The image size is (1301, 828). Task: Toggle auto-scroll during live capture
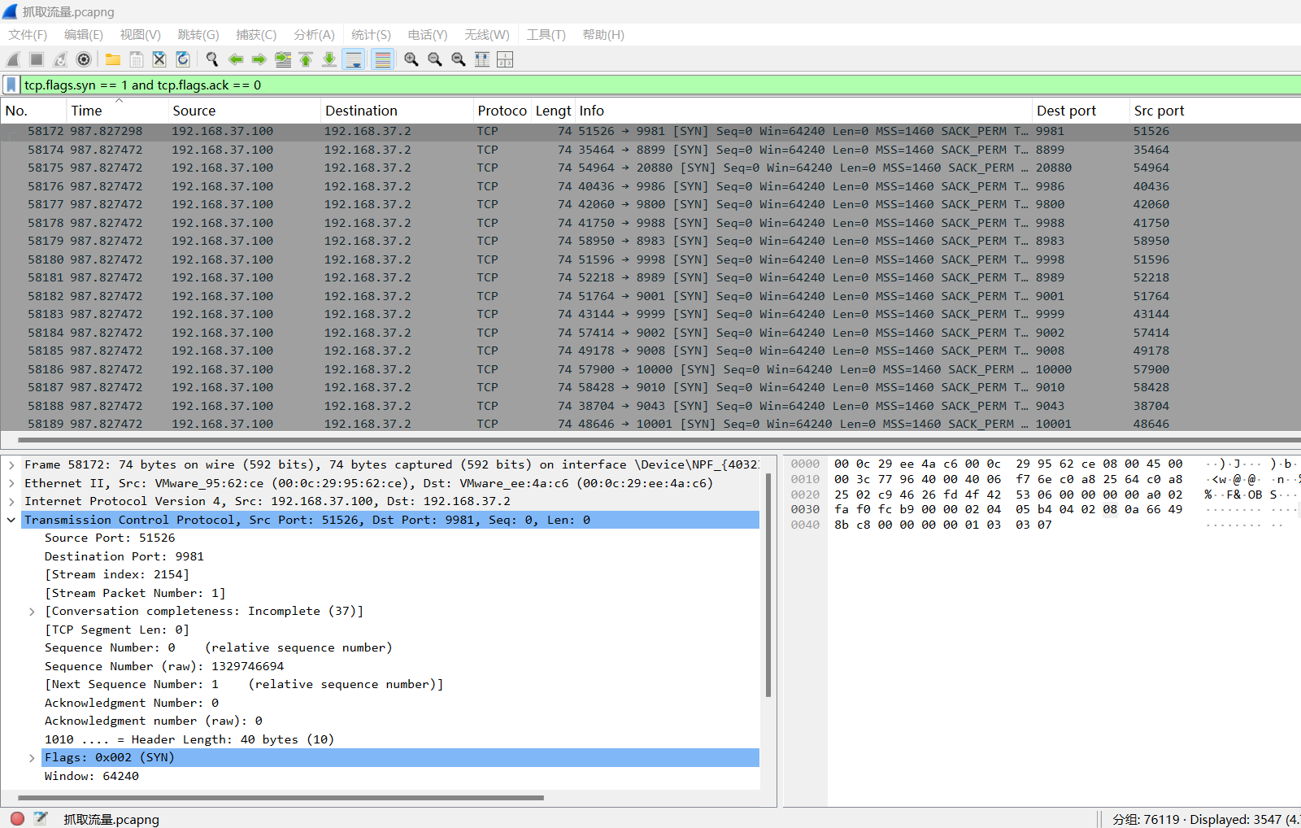pos(354,59)
